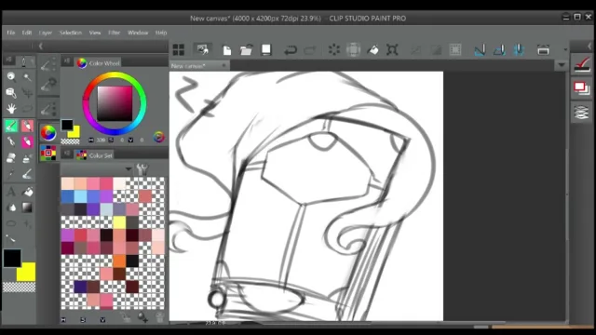
Task: Click the Open file folder icon
Action: pos(246,49)
